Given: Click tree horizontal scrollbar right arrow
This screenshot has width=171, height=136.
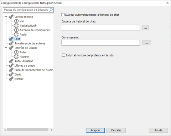Looking at the screenshot, I should click(52, 130).
